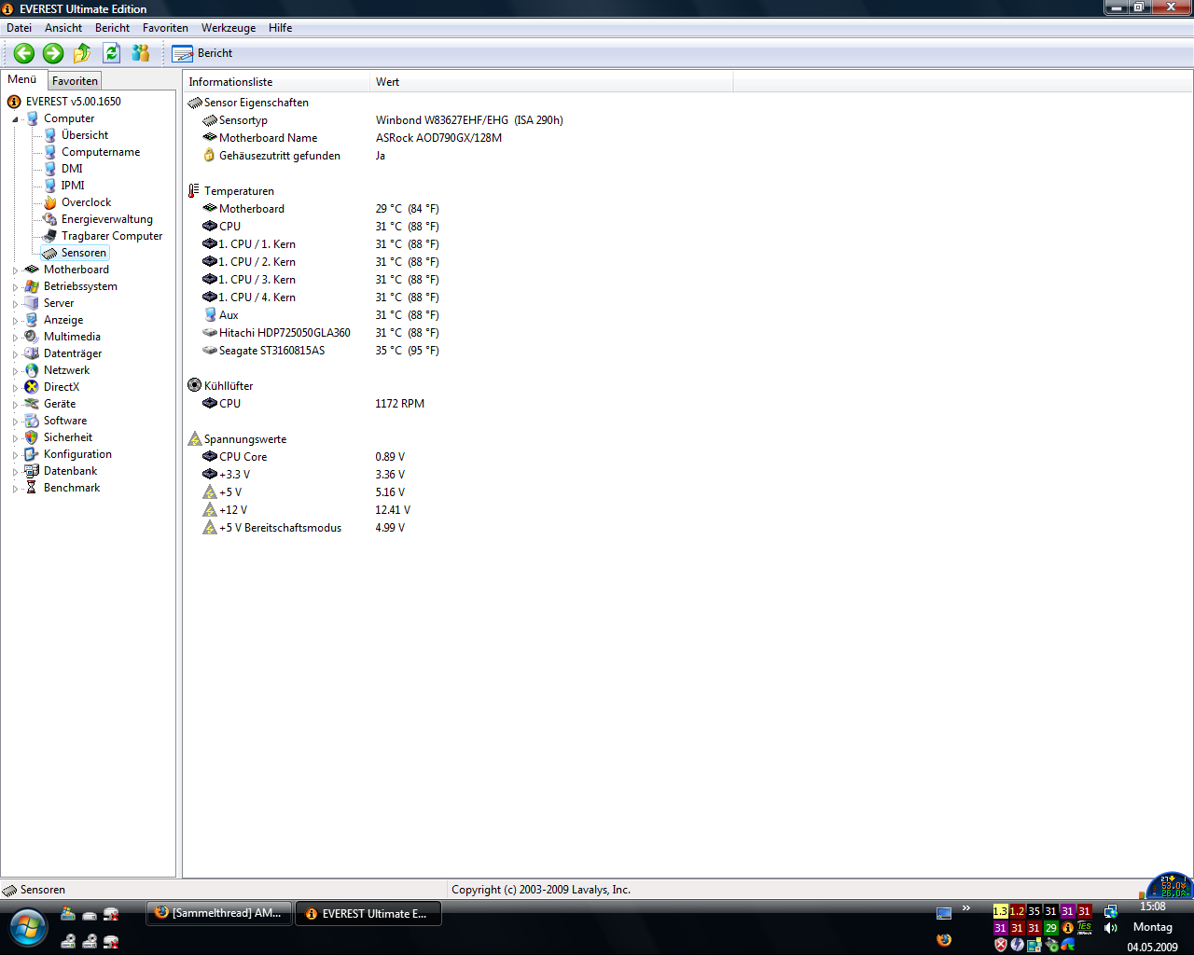The image size is (1194, 955).
Task: Select the Gehäusezutritt gefunden lock icon
Action: pyautogui.click(x=210, y=156)
